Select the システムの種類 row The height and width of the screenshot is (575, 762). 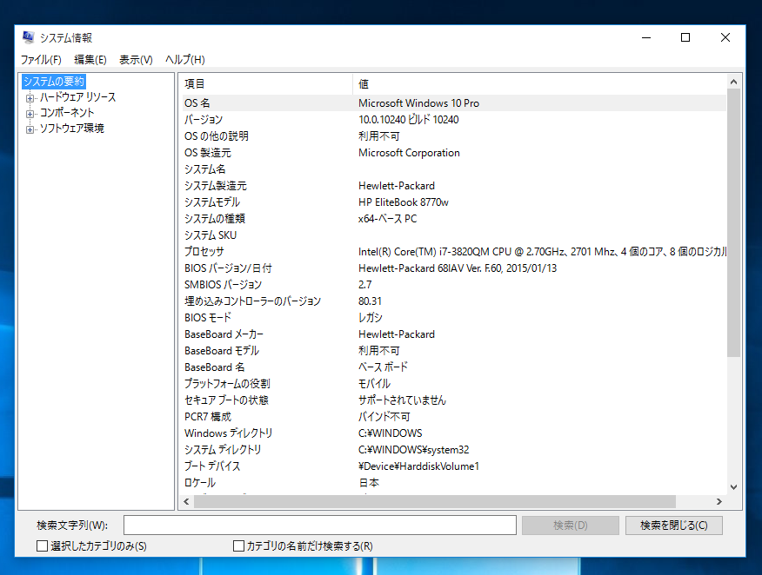point(454,218)
